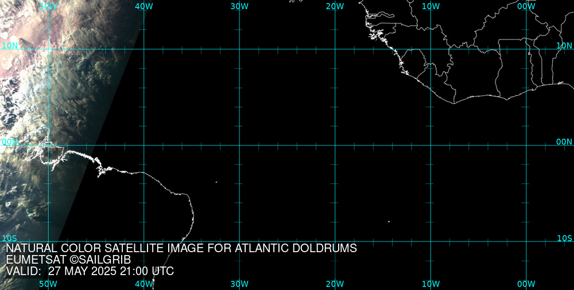Click the bottom-edge 30W longitude label
This screenshot has height=290, width=574.
pos(239,284)
